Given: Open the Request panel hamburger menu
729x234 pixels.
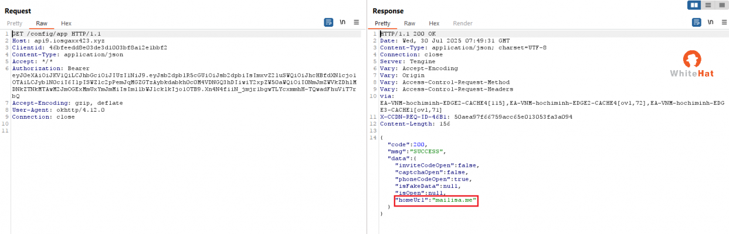Looking at the screenshot, I should (356, 22).
